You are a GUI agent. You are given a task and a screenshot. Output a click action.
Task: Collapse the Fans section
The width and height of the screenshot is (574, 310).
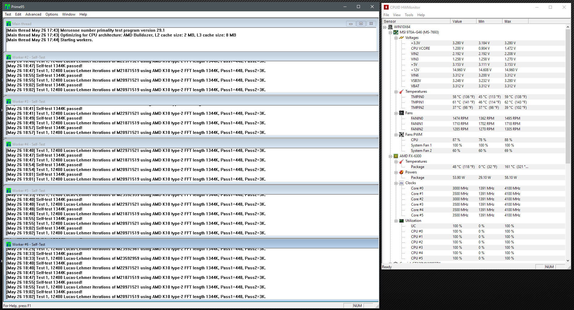click(x=396, y=113)
